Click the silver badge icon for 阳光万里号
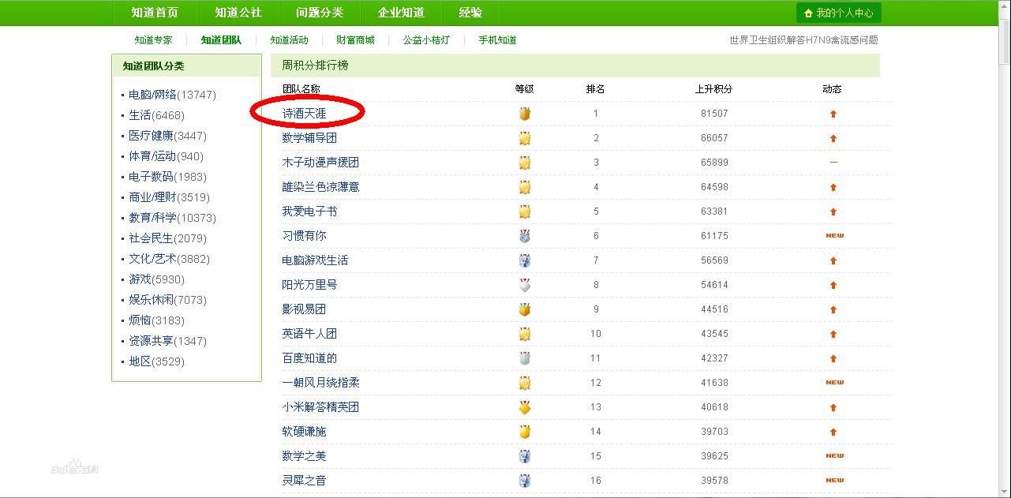This screenshot has height=498, width=1011. click(525, 285)
